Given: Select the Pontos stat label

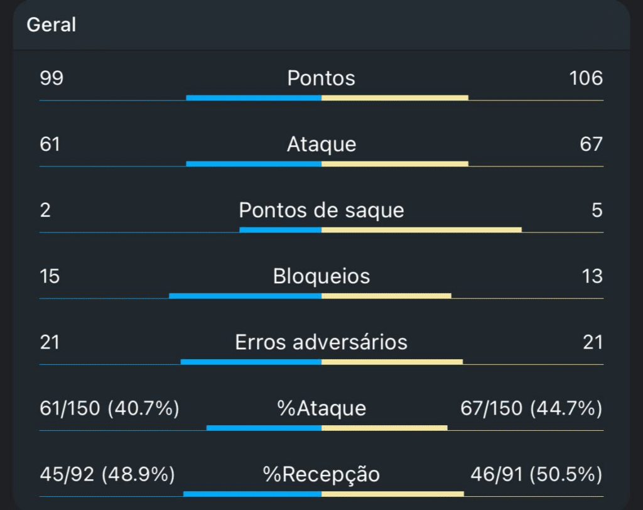Looking at the screenshot, I should (321, 79).
